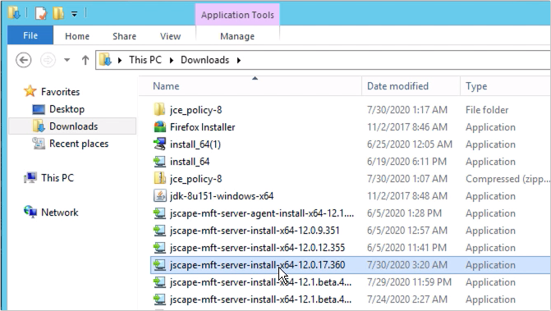551x311 pixels.
Task: Select Network in the navigation pane
Action: click(60, 213)
